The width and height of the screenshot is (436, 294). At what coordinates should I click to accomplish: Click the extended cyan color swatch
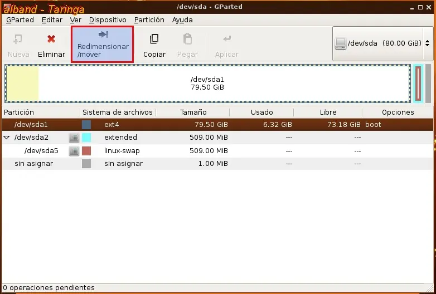86,138
